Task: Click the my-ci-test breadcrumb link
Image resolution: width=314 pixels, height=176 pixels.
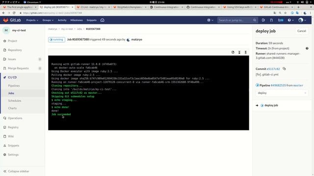Action: click(x=67, y=29)
